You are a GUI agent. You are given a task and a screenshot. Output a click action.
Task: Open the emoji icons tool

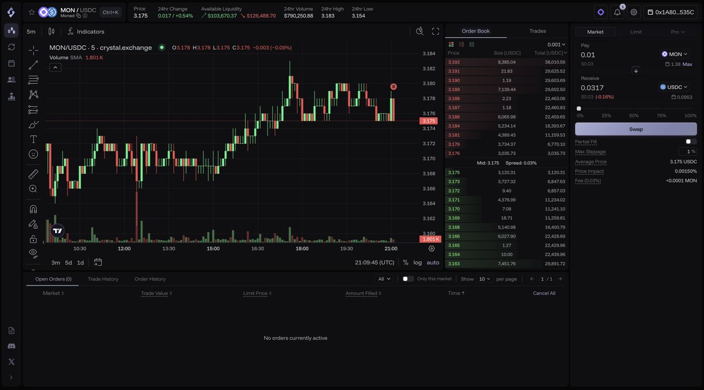click(x=33, y=154)
